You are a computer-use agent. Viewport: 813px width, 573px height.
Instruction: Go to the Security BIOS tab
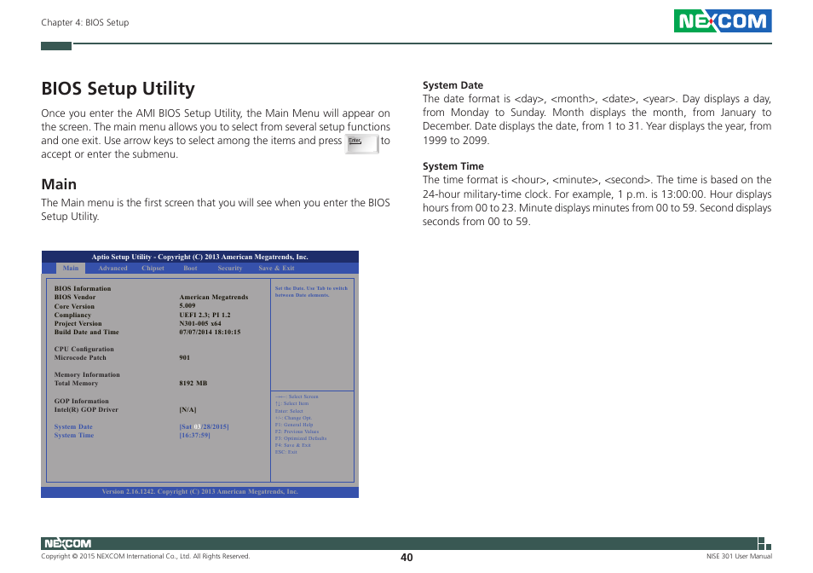coord(230,268)
